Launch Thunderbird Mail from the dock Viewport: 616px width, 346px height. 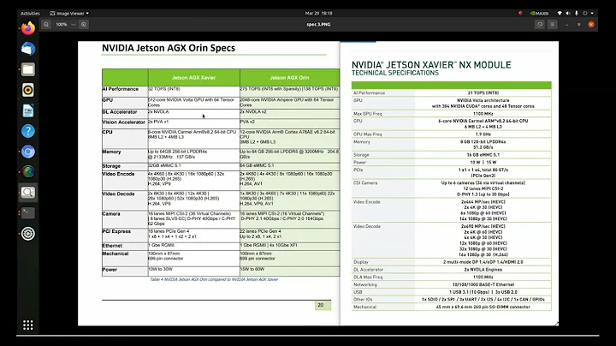28,49
